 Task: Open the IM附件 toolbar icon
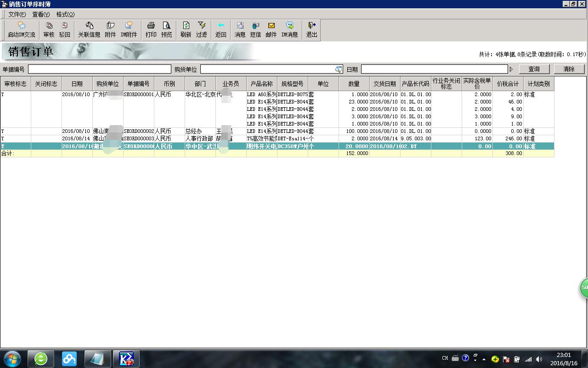pyautogui.click(x=129, y=29)
